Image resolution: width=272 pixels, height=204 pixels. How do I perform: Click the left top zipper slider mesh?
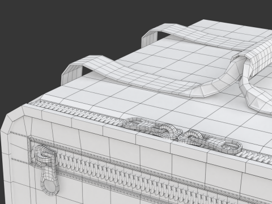[153, 129]
